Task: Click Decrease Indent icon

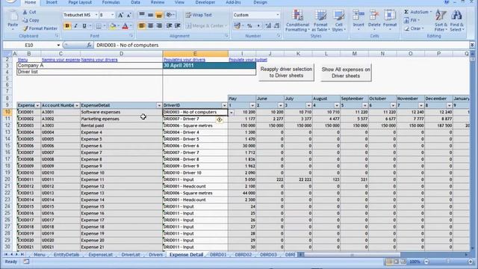Action: point(170,26)
